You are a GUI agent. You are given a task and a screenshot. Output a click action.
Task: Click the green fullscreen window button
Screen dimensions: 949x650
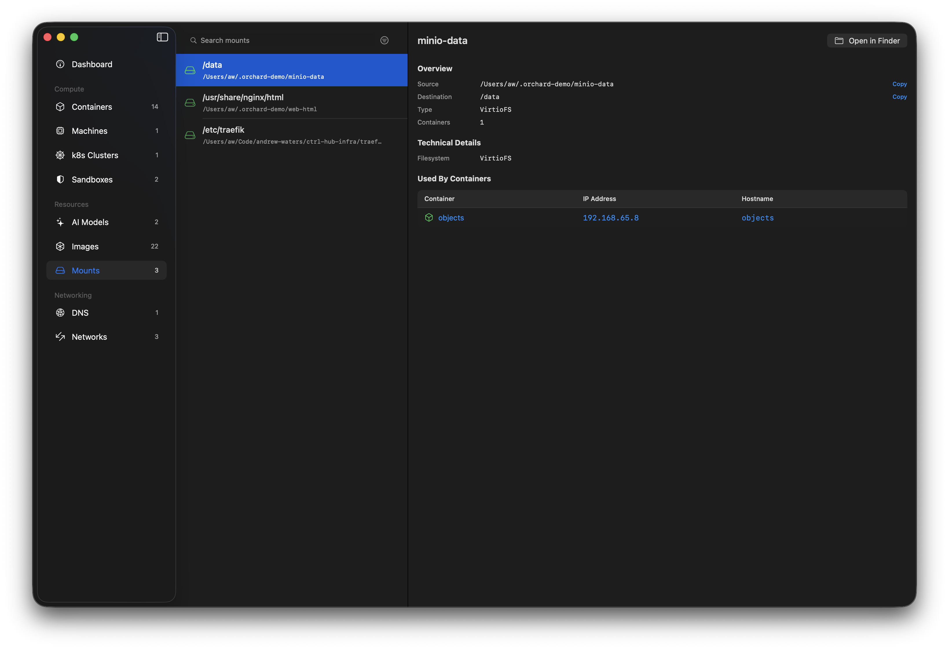point(74,37)
